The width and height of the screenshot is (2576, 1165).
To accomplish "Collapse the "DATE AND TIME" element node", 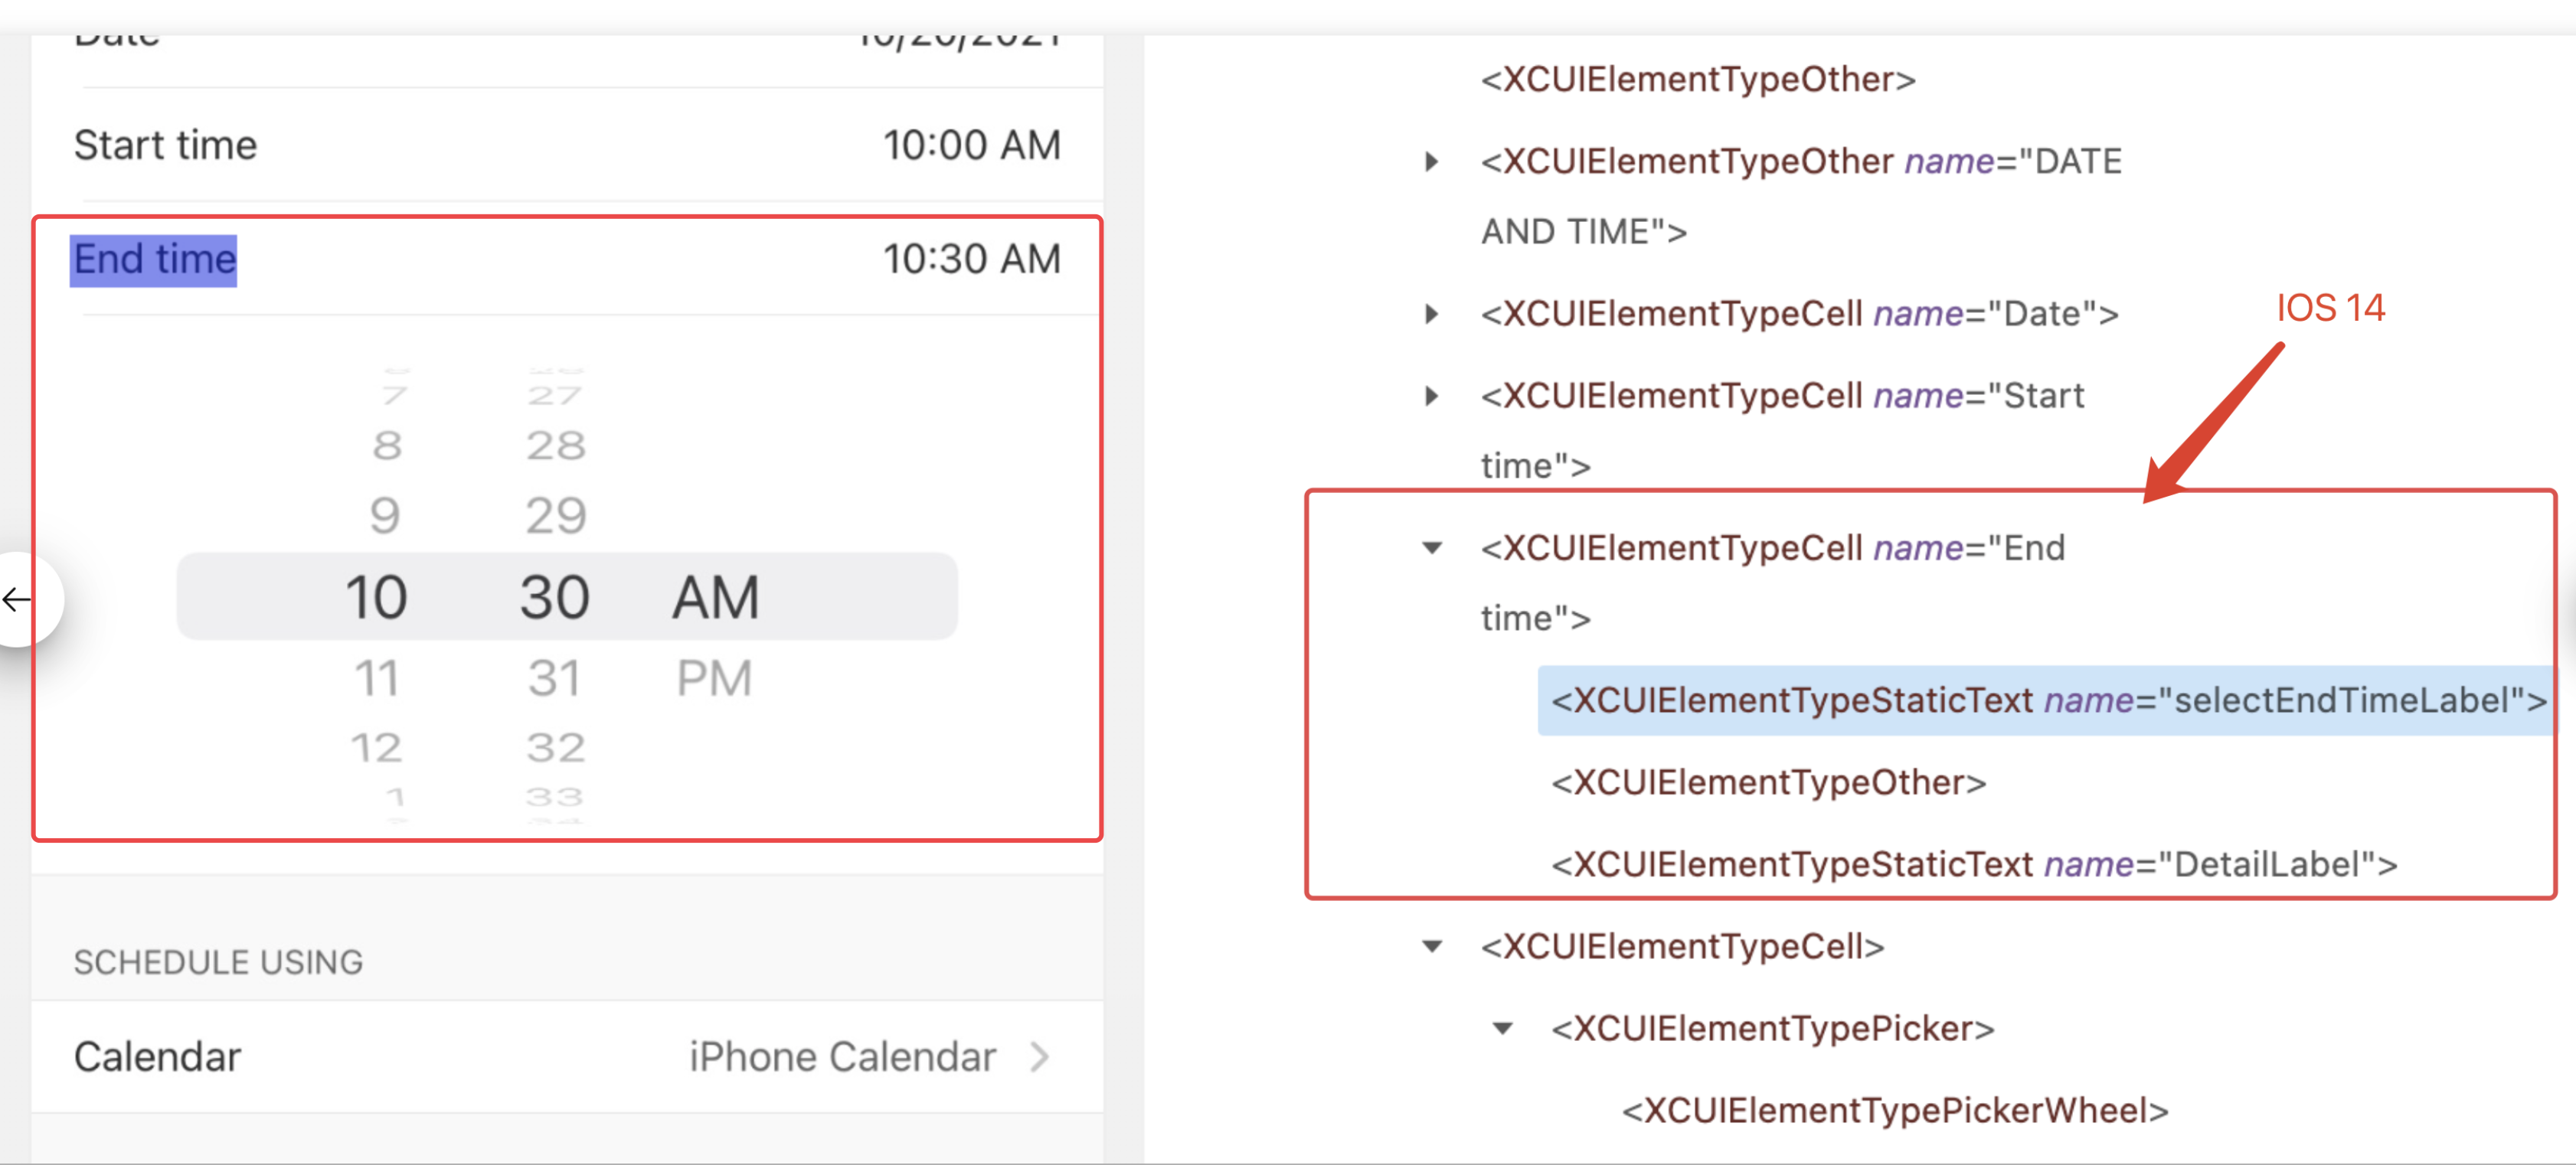I will point(1432,161).
